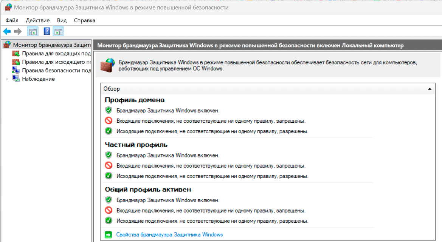Select the inbound rules icon (Правила для входящих)
This screenshot has width=442, height=242.
tap(16, 53)
